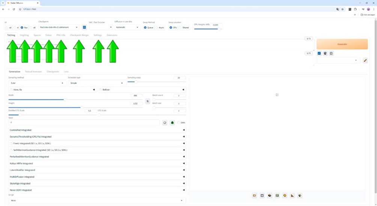Image resolution: width=377 pixels, height=206 pixels.
Task: Select the all UI preset radio
Action: point(31,28)
